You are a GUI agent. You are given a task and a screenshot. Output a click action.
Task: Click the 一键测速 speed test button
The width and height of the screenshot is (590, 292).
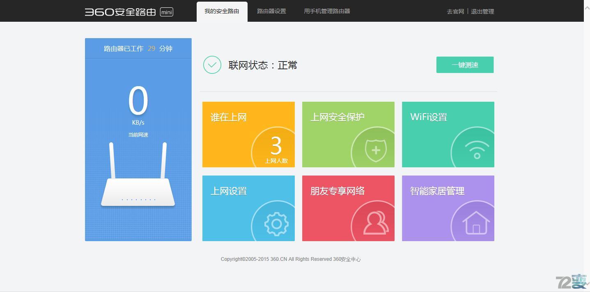coord(464,64)
